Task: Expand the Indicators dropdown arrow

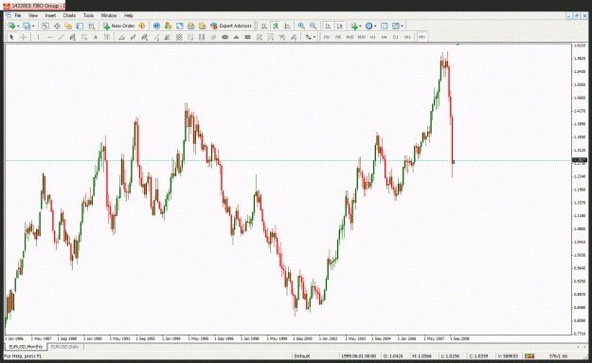Action: tap(360, 26)
